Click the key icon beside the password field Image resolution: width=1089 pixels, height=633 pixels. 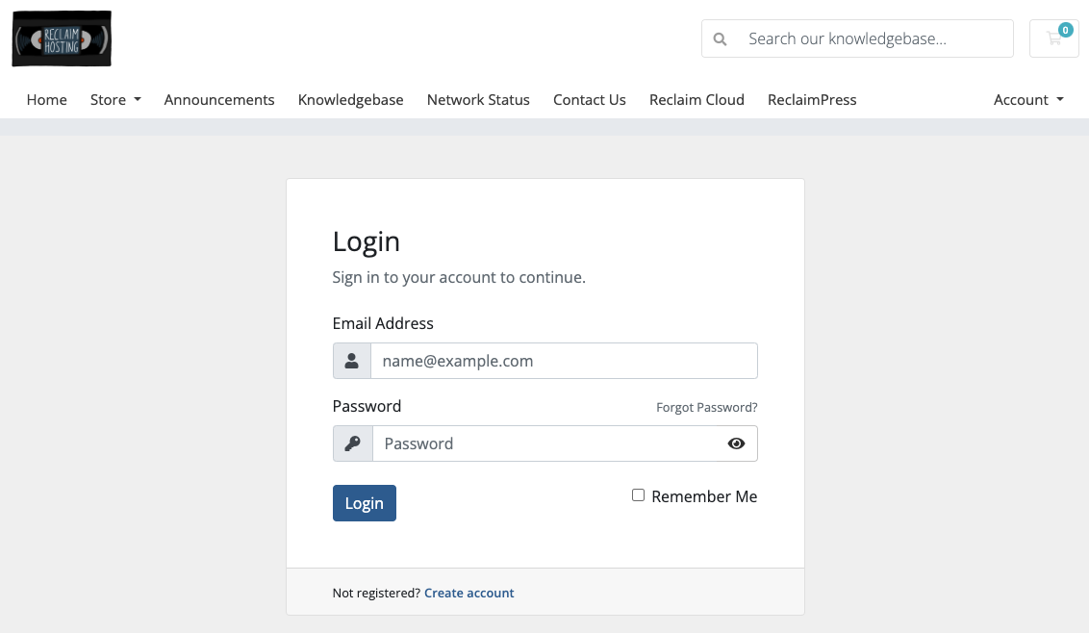353,443
